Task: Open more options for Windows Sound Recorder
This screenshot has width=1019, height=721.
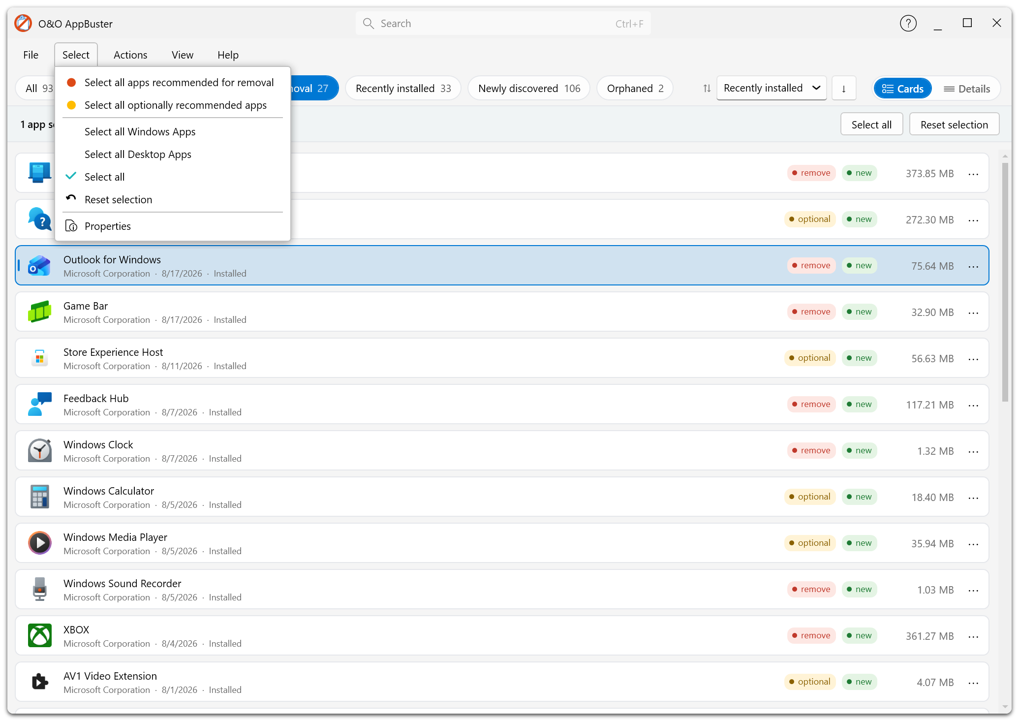Action: click(973, 590)
